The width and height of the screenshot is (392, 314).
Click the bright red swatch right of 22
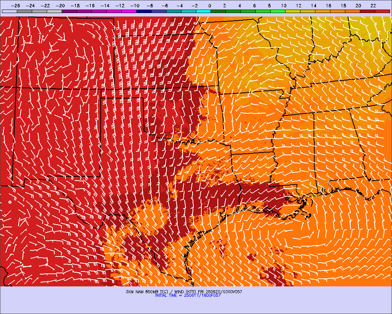tap(382, 11)
